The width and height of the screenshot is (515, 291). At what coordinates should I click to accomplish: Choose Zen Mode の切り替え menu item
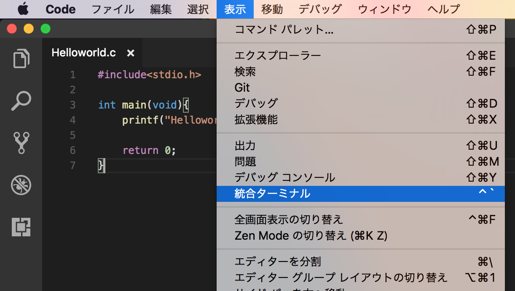click(361, 235)
